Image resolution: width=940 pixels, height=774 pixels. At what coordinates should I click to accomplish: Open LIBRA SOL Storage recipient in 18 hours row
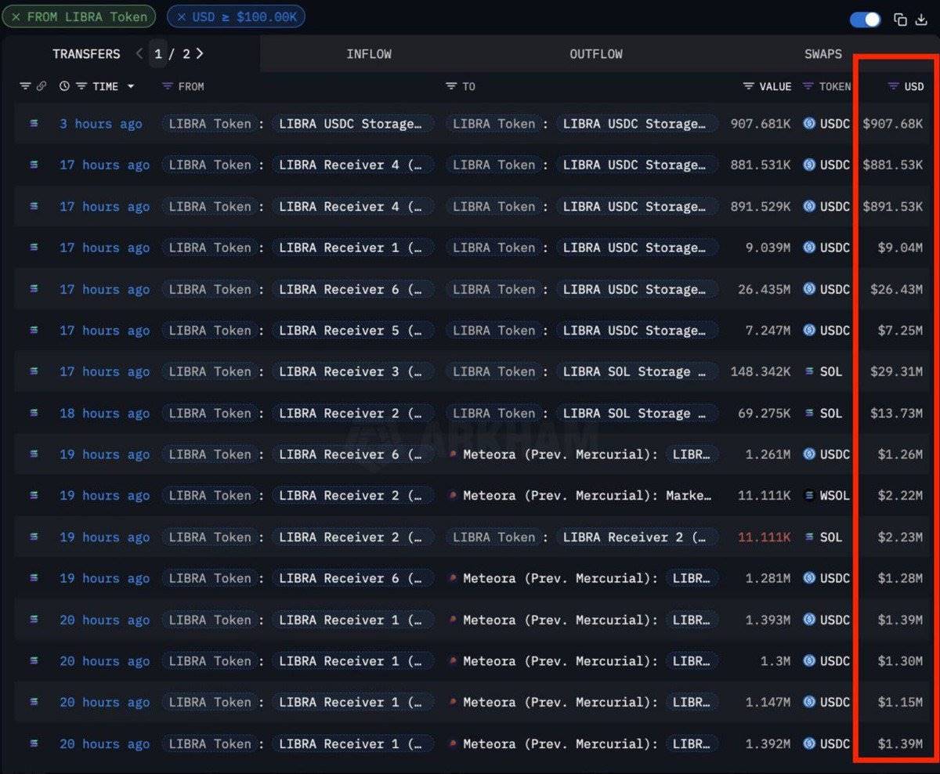click(x=635, y=413)
